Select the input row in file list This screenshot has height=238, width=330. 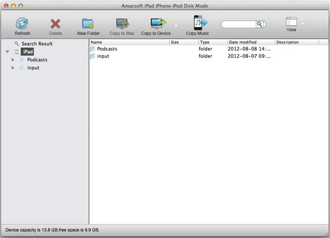(208, 56)
